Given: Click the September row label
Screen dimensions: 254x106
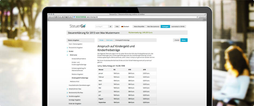Looking at the screenshot, I should point(102,102).
